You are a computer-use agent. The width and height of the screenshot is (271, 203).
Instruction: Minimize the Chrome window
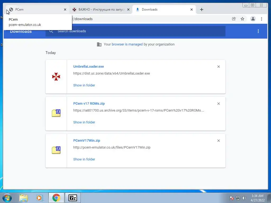246,5
